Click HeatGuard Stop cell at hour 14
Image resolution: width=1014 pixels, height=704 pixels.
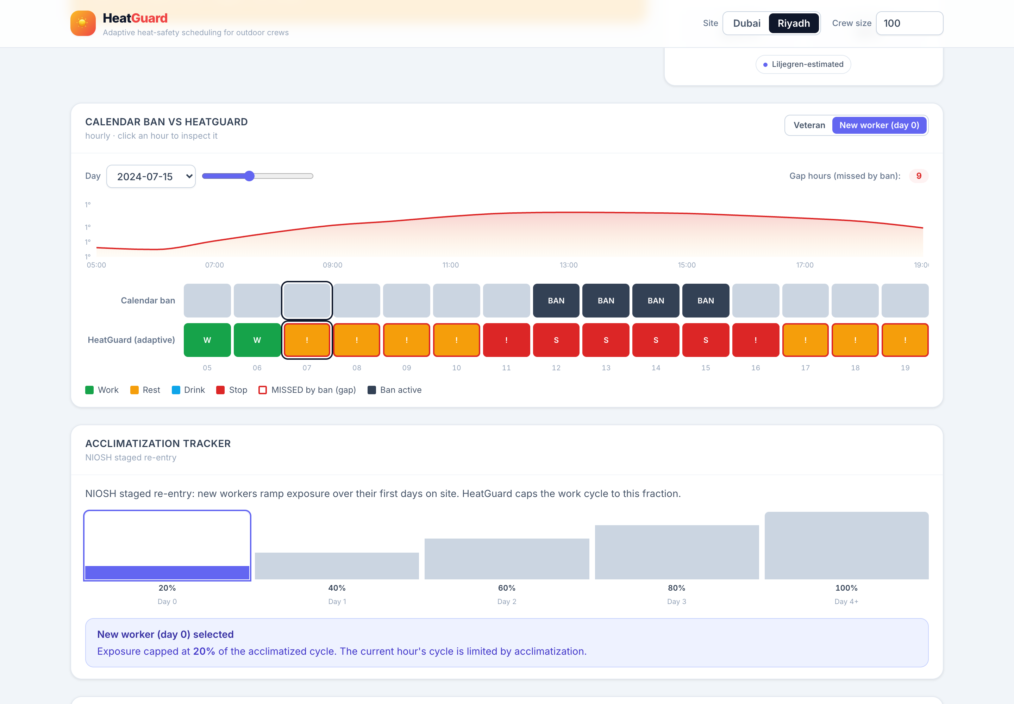(x=656, y=340)
